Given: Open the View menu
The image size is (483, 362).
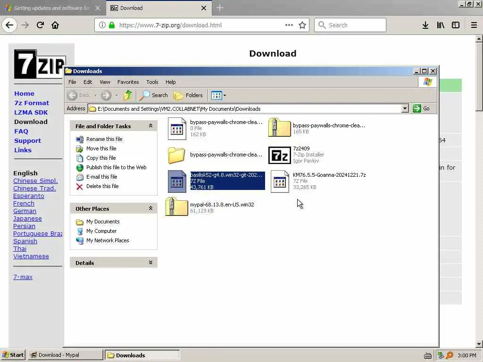Looking at the screenshot, I should click(x=105, y=82).
